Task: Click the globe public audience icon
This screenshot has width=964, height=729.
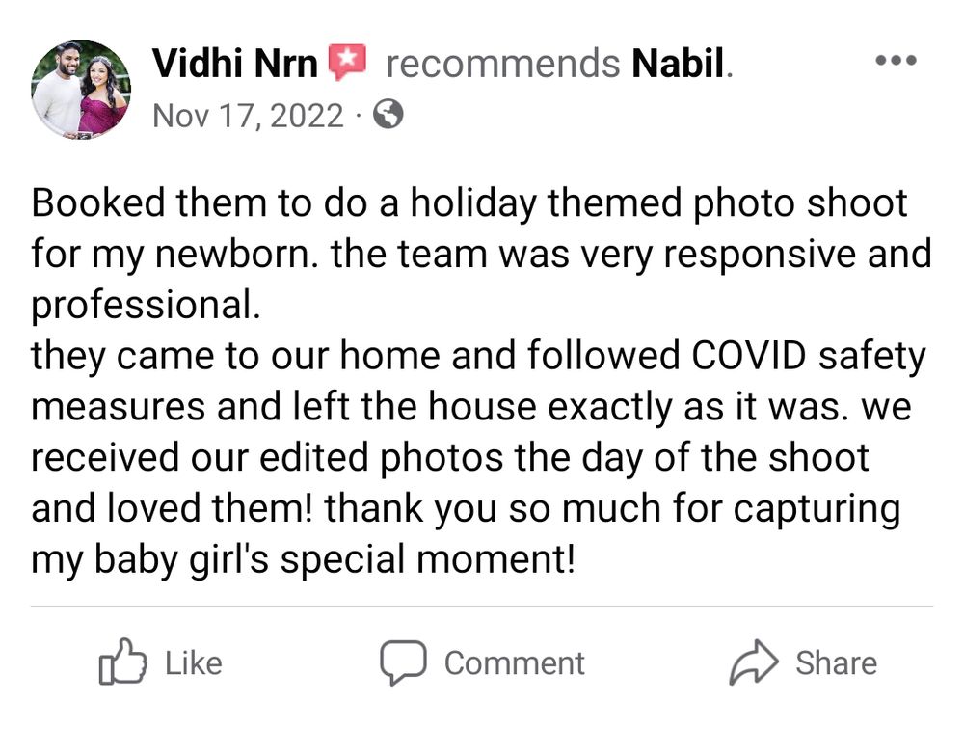Action: [388, 114]
